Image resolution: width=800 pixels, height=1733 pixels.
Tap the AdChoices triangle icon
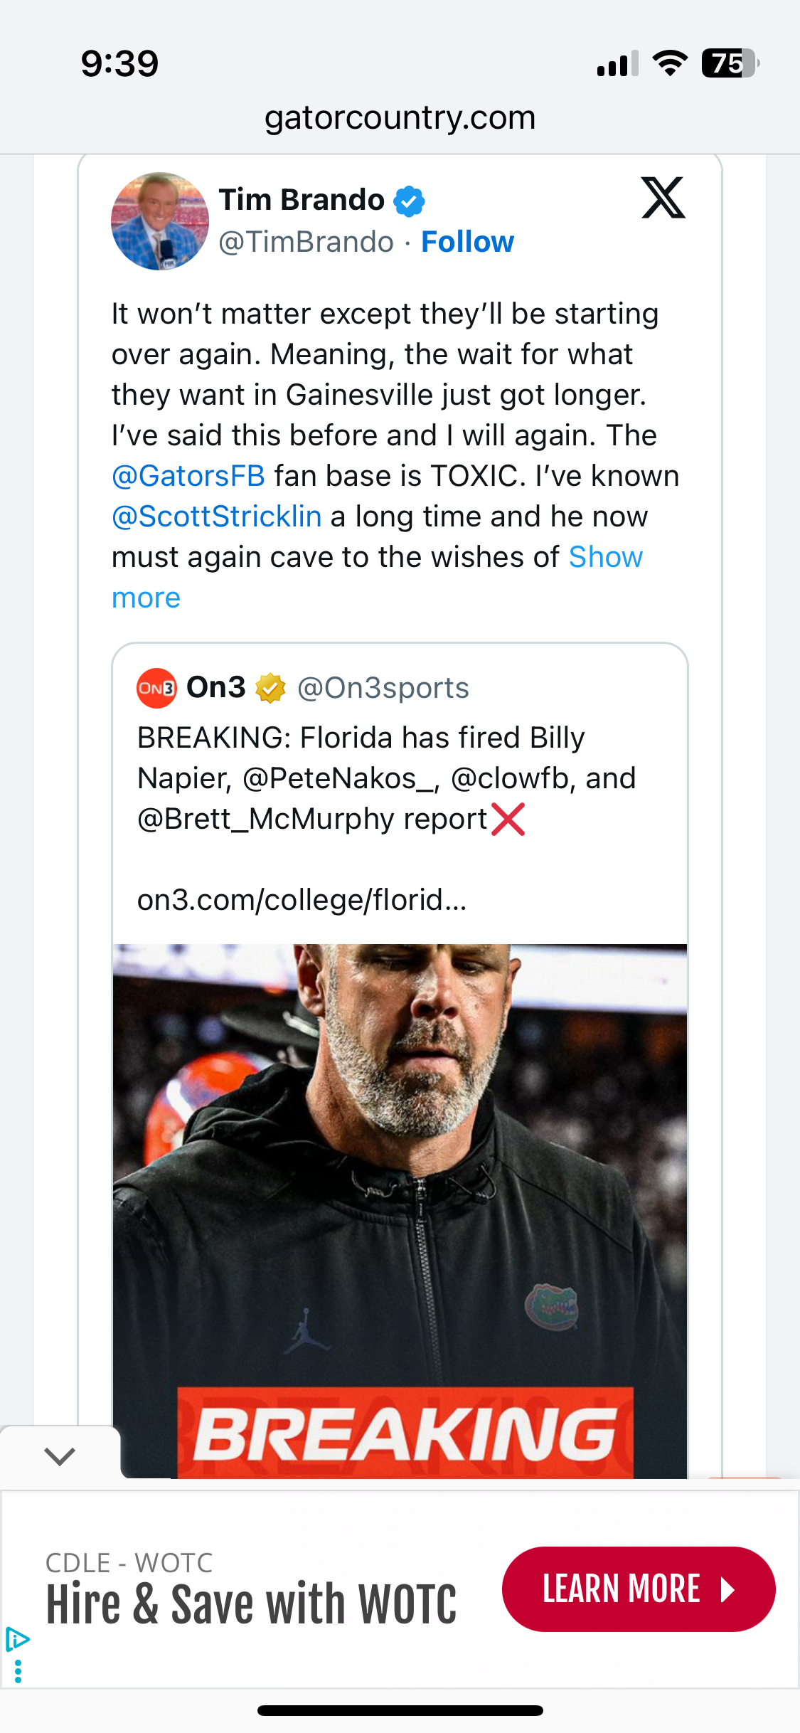click(x=17, y=1639)
